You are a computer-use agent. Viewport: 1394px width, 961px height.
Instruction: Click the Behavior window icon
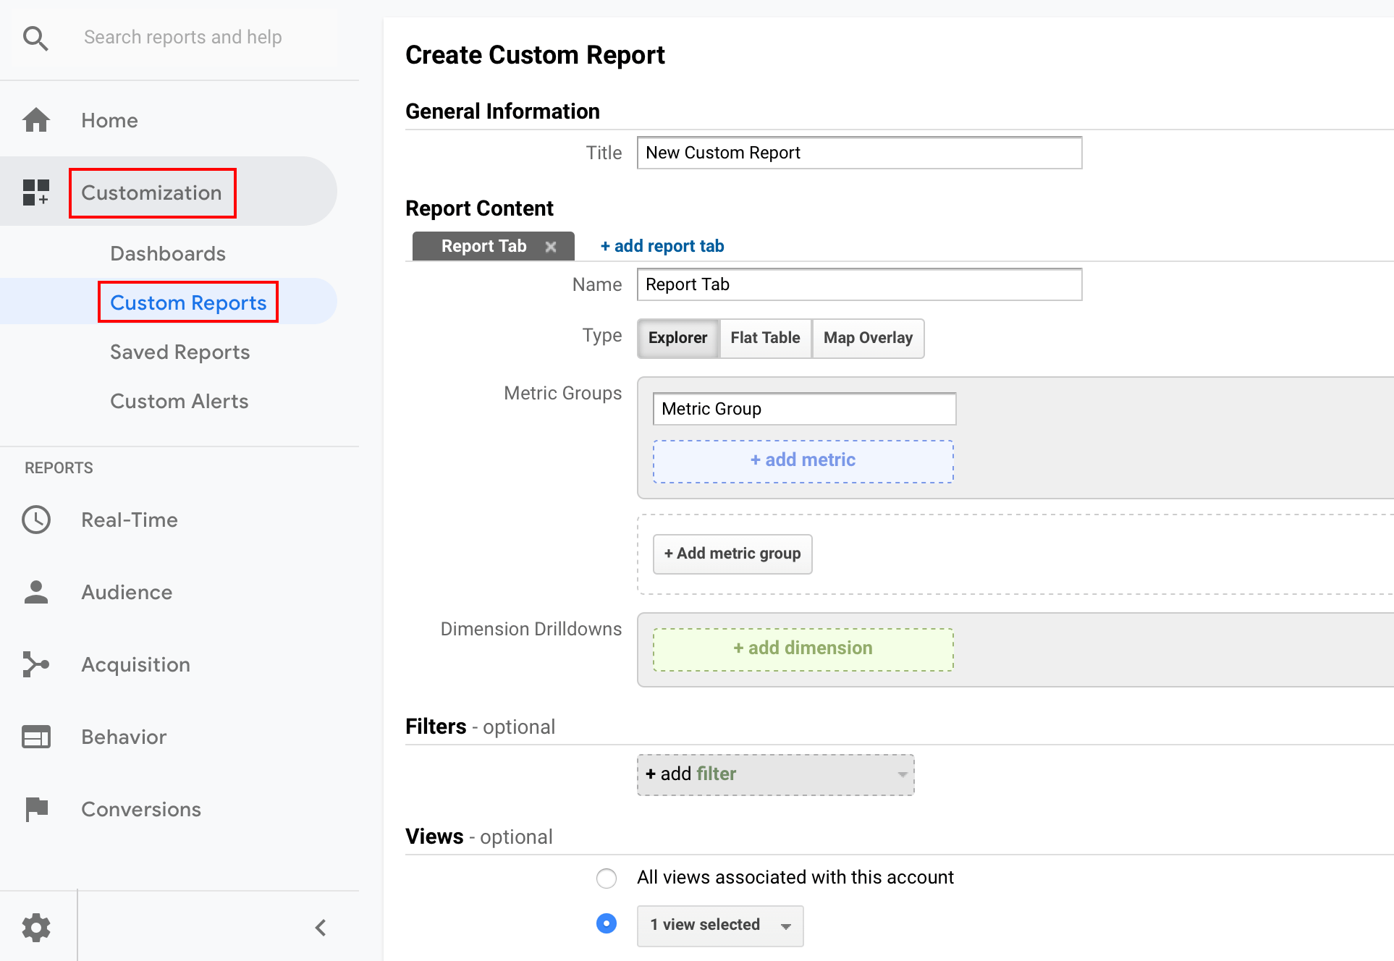[x=36, y=737]
